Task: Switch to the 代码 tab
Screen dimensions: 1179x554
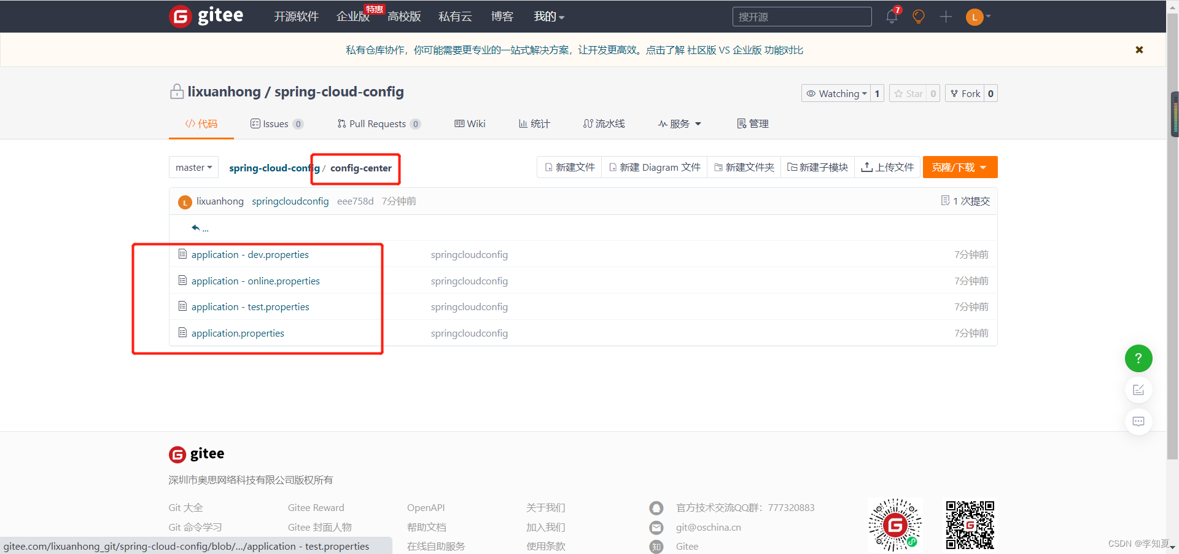Action: [201, 123]
